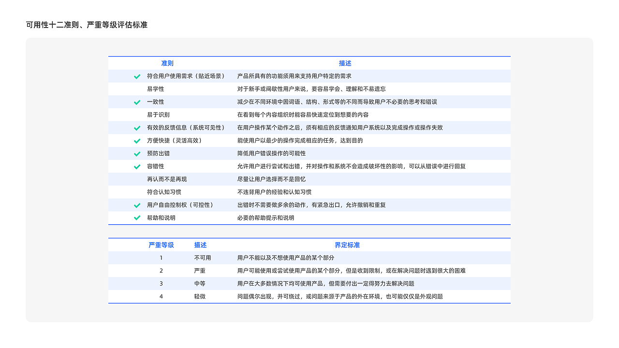Select the 符合认知习惯 criterion cell

pyautogui.click(x=164, y=192)
